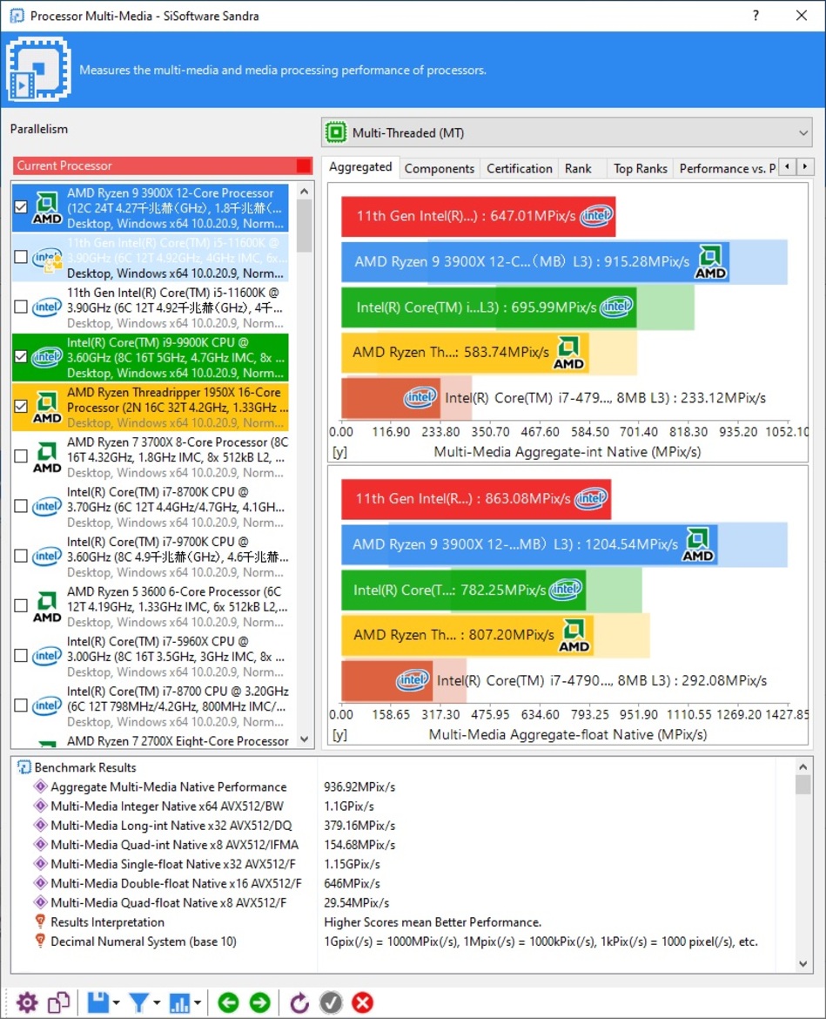Image resolution: width=826 pixels, height=1019 pixels.
Task: Switch to the Certification tab
Action: 520,169
